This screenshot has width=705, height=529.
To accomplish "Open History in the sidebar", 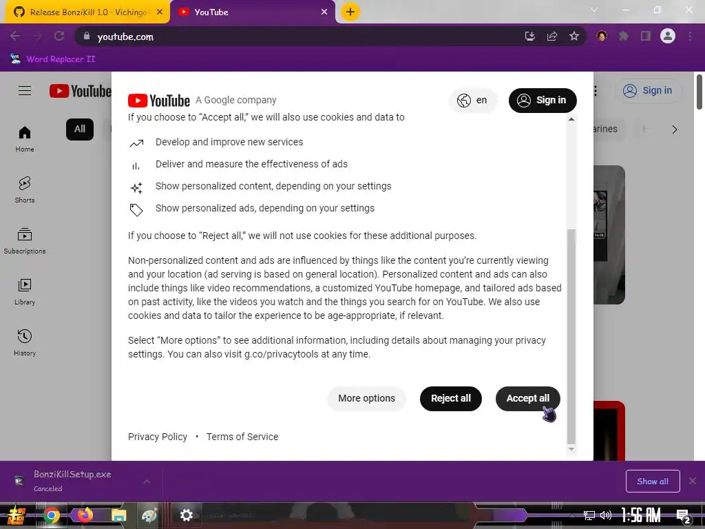I will coord(25,343).
